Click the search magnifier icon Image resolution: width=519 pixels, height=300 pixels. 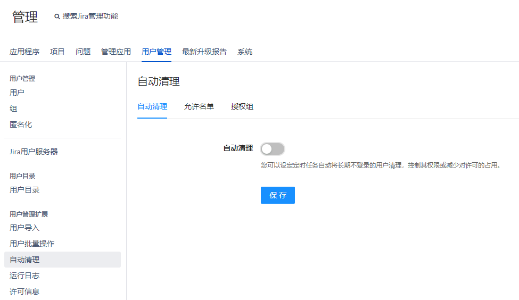click(x=57, y=16)
